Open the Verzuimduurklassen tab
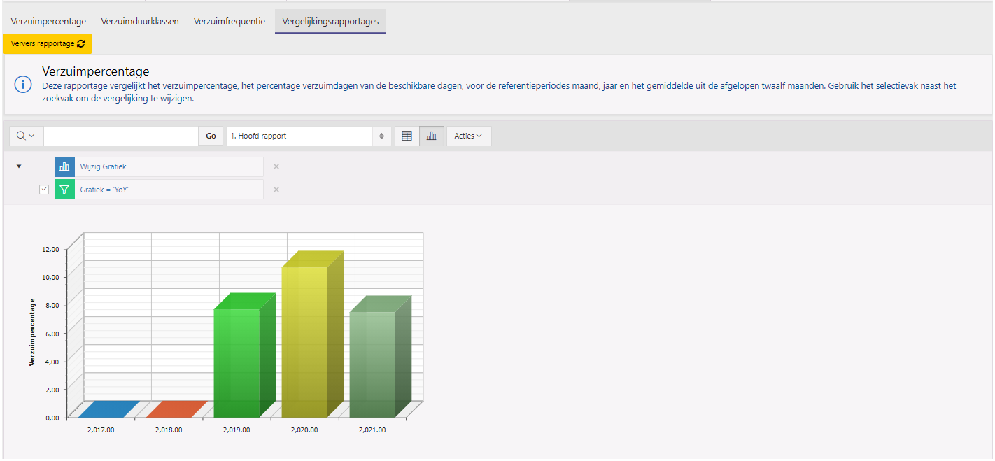Viewport: 995px width, 461px height. [140, 22]
